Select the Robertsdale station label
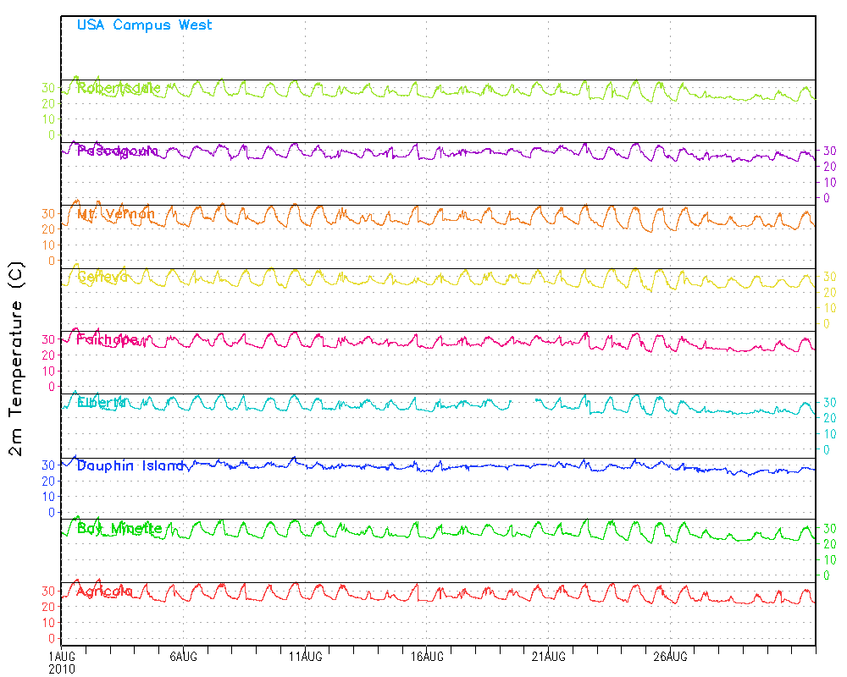 click(119, 88)
